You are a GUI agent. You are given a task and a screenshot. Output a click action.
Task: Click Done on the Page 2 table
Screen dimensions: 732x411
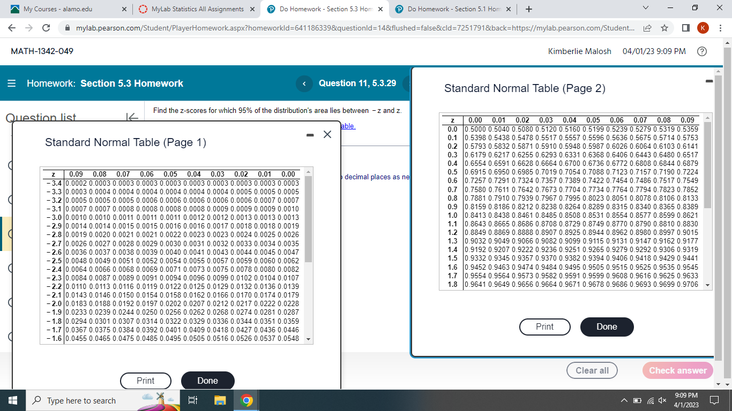(607, 326)
